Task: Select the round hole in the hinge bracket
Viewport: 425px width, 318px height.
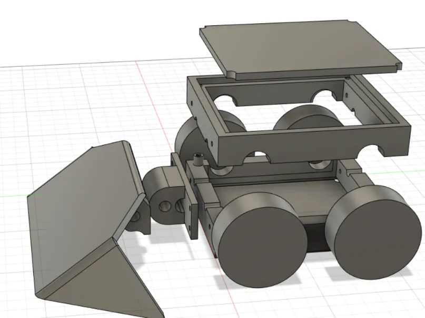Action: (x=164, y=205)
